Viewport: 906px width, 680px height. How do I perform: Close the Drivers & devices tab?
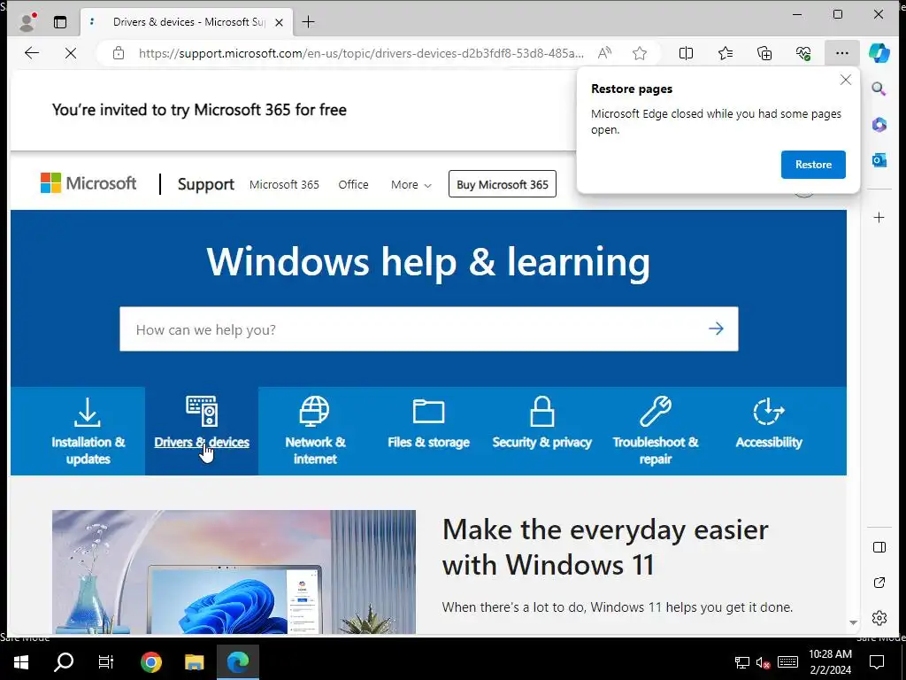click(x=279, y=22)
